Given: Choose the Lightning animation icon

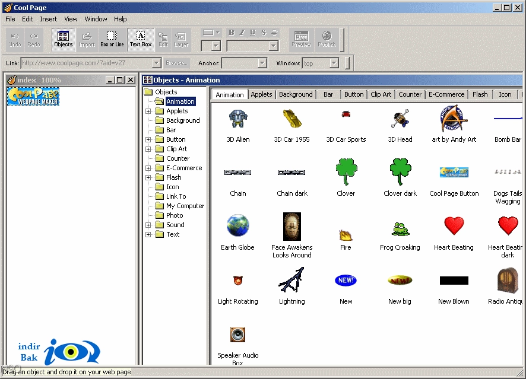Looking at the screenshot, I should 291,280.
